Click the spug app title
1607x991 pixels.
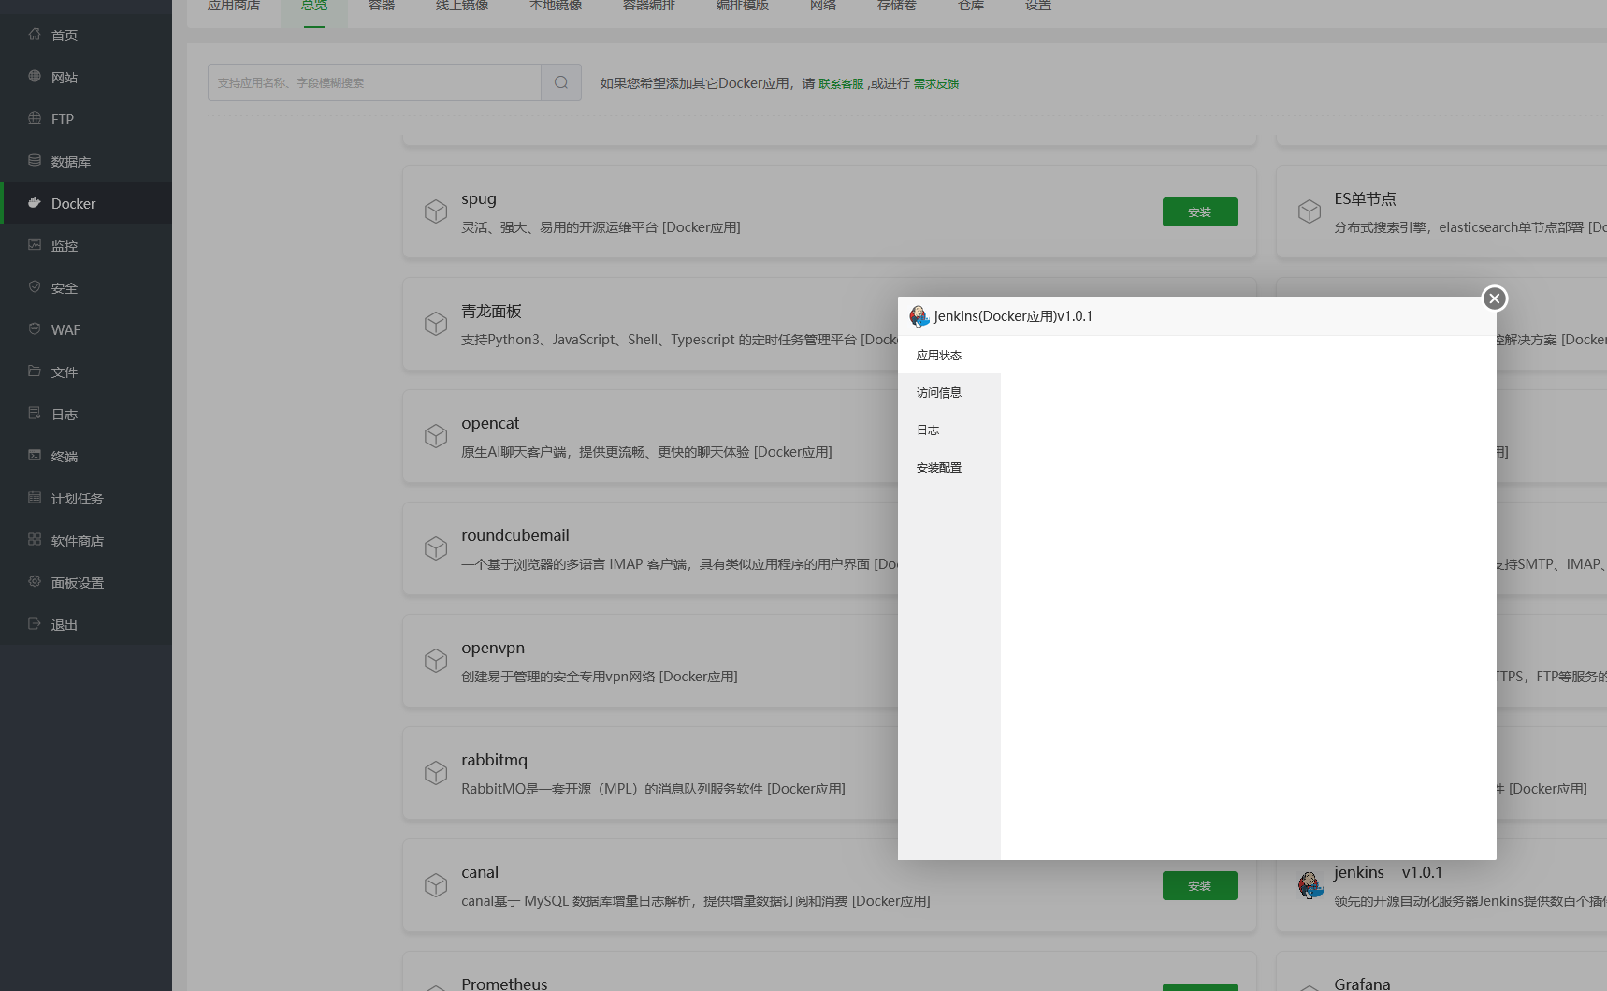(x=479, y=198)
